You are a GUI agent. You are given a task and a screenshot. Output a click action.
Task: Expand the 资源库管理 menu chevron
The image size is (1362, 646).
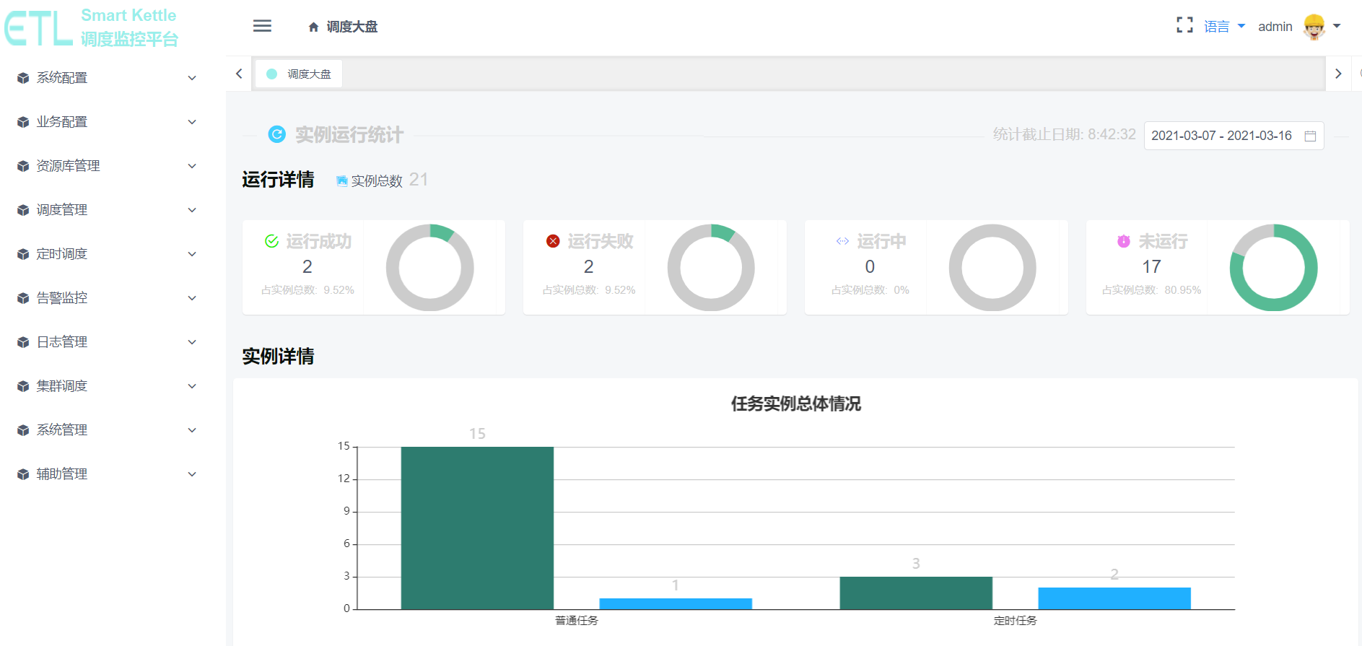[192, 166]
